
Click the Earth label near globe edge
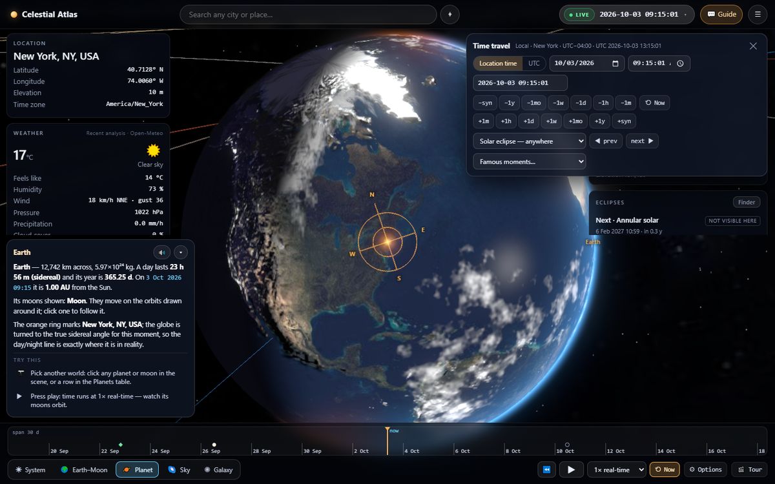point(592,242)
